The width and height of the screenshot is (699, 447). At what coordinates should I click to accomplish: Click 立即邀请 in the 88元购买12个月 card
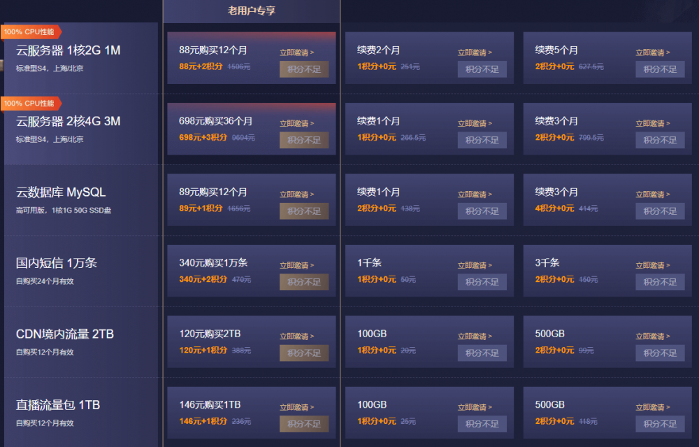(296, 52)
